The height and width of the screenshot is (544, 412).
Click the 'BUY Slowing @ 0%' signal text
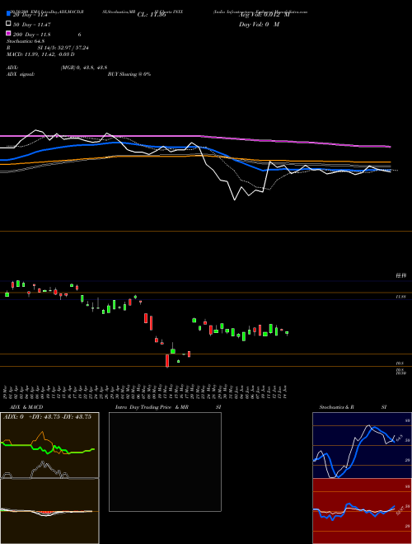coord(129,74)
